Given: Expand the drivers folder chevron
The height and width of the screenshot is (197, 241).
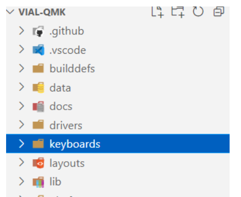Looking at the screenshot, I should tap(22, 125).
